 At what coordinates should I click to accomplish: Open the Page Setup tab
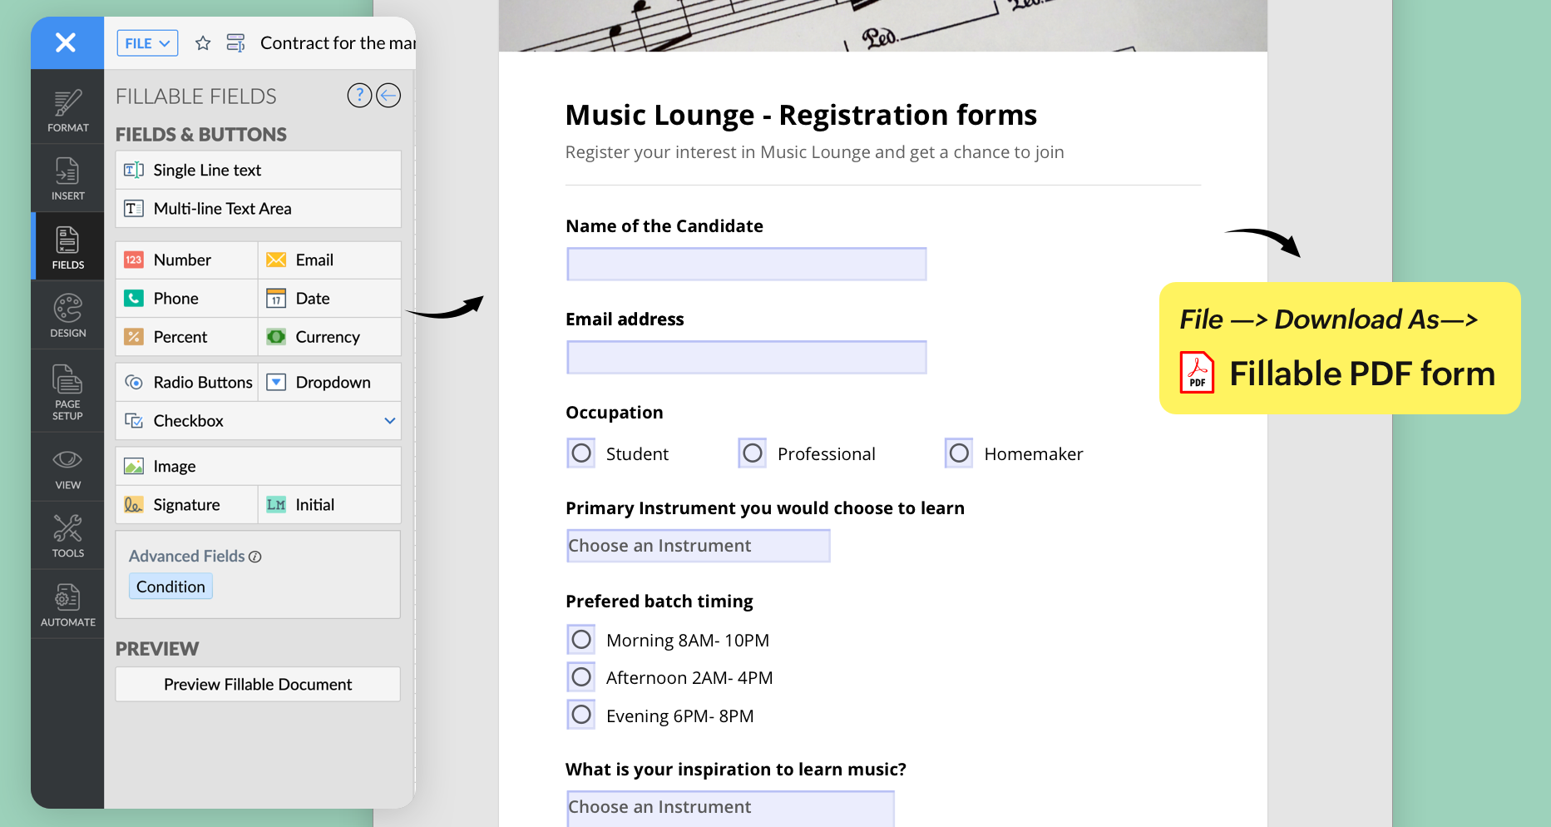[68, 391]
